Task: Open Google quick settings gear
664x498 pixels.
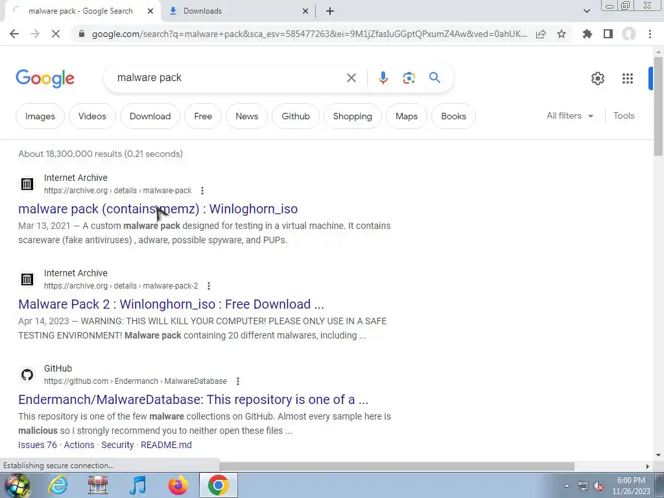Action: [x=597, y=78]
